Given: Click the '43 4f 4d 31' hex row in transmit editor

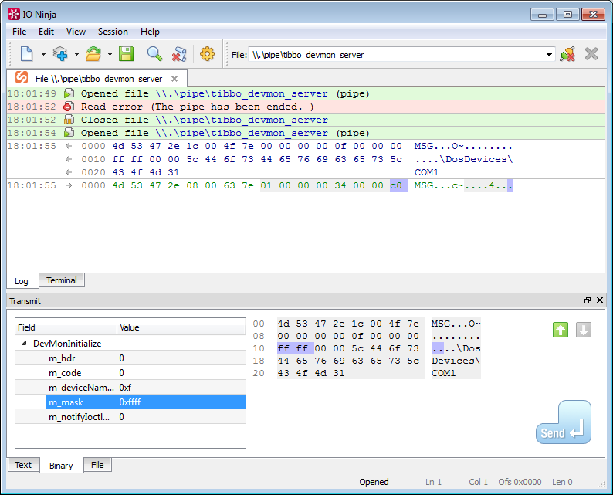Looking at the screenshot, I should [x=311, y=373].
